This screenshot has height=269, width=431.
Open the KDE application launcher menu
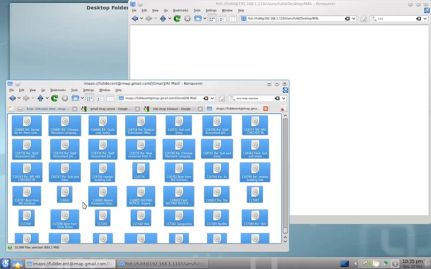click(x=5, y=264)
